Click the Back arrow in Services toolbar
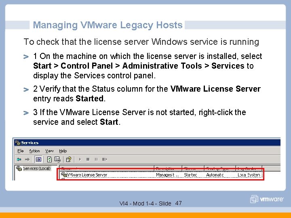 tap(19, 159)
